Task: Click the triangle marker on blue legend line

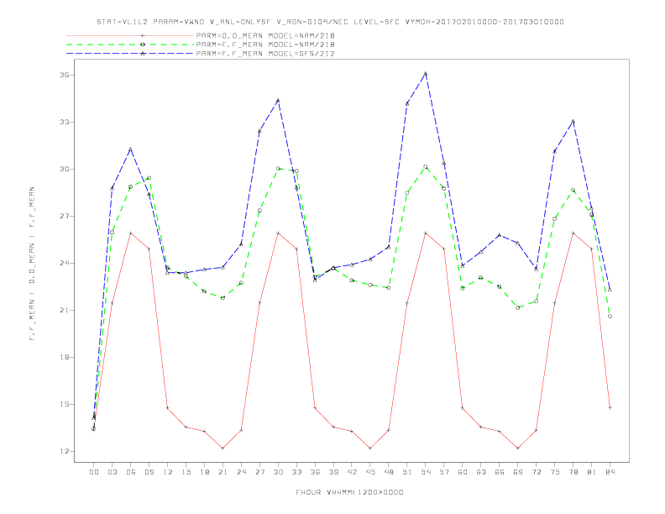Action: pos(143,54)
